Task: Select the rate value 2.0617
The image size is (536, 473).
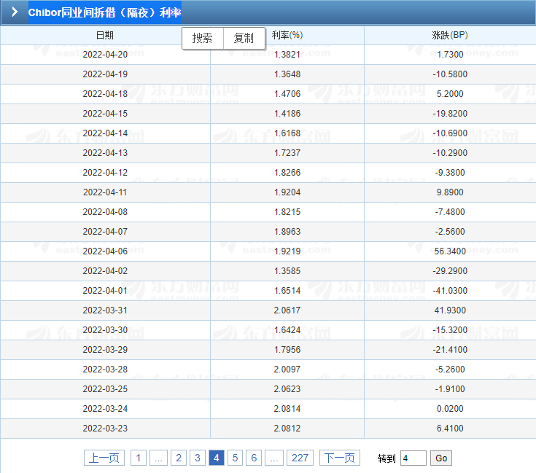Action: [x=287, y=310]
